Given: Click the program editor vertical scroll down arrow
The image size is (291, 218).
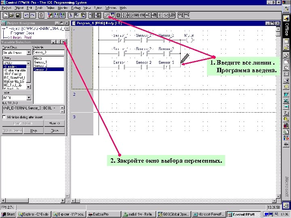Looking at the screenshot, I should point(278,196).
